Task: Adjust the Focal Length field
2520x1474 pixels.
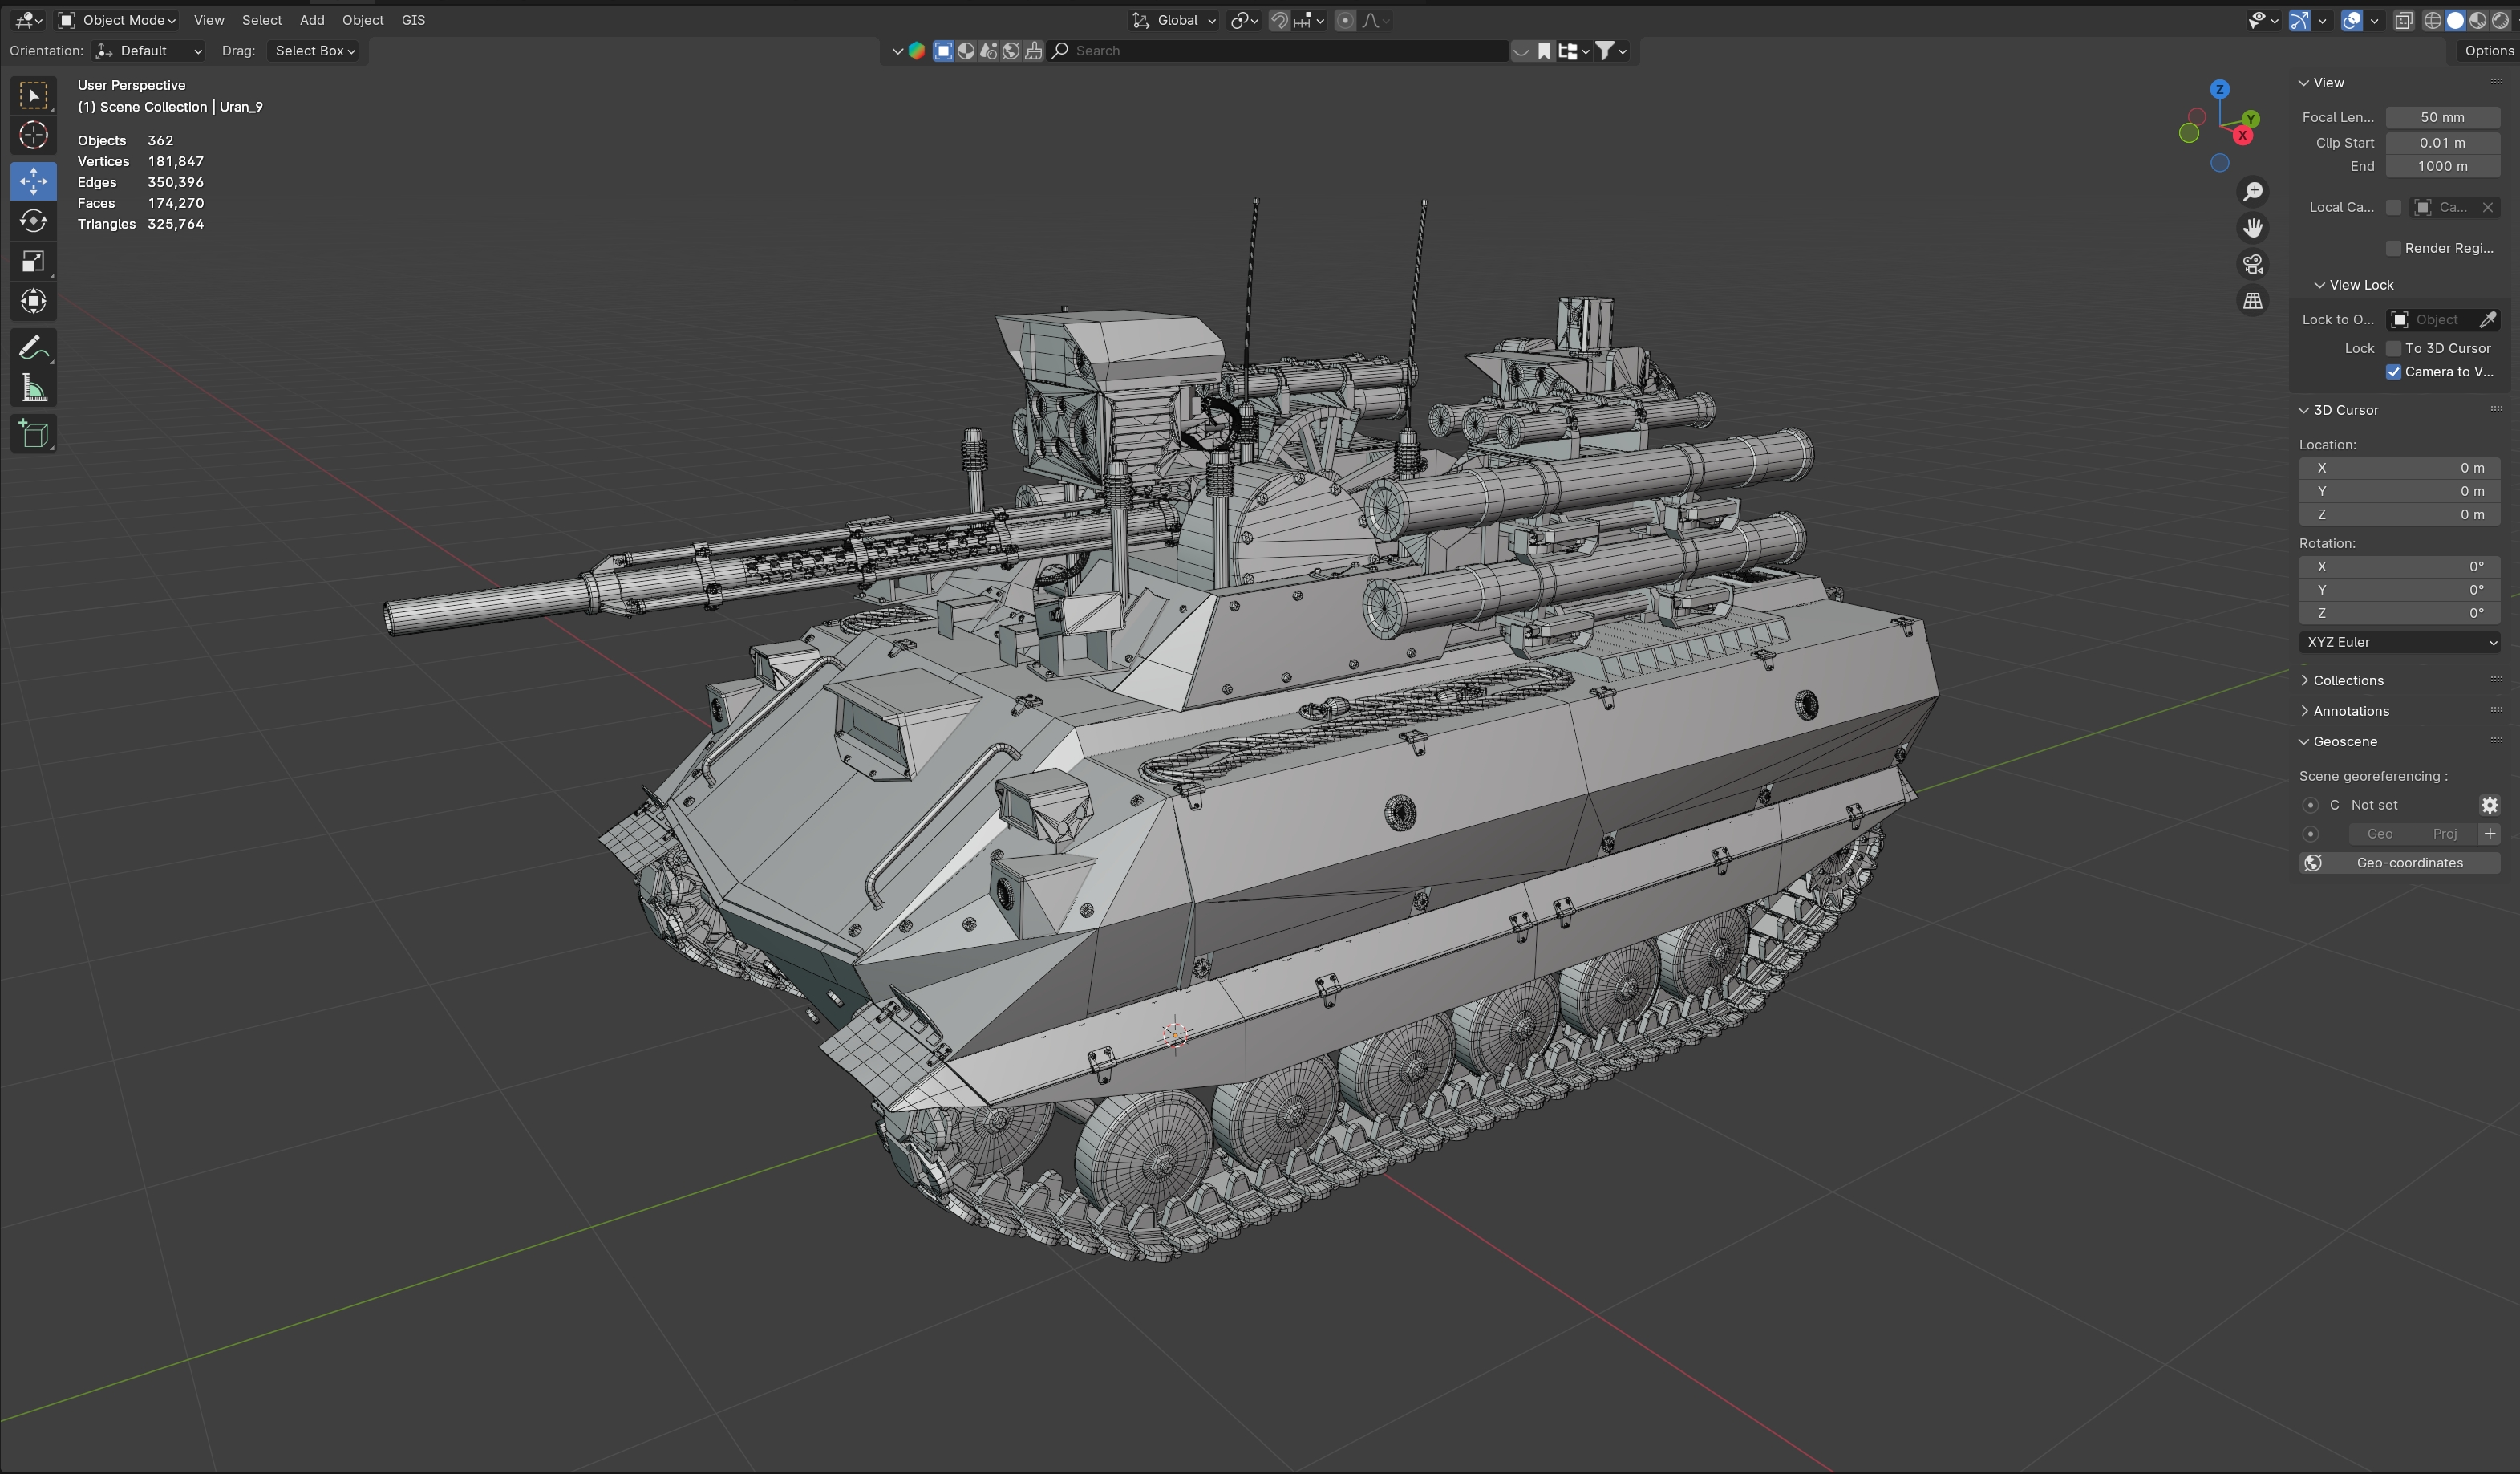Action: pos(2442,117)
